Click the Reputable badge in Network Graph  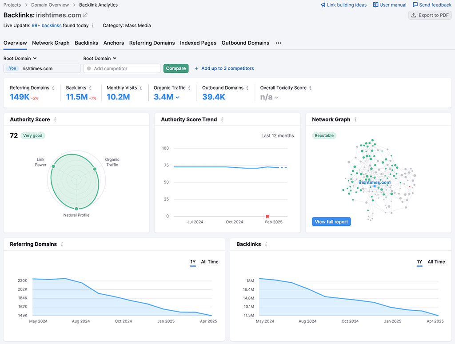tap(324, 136)
